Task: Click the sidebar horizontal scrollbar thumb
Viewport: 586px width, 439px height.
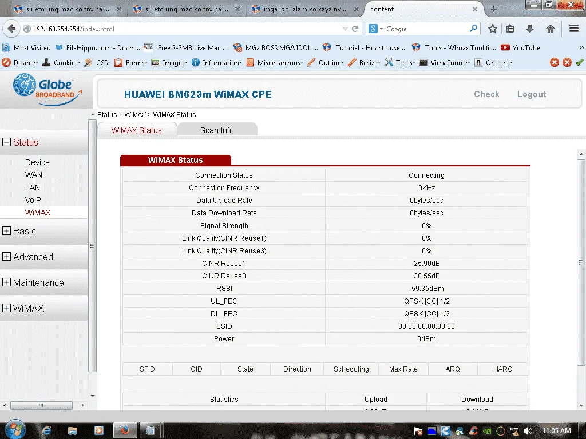Action: click(41, 405)
